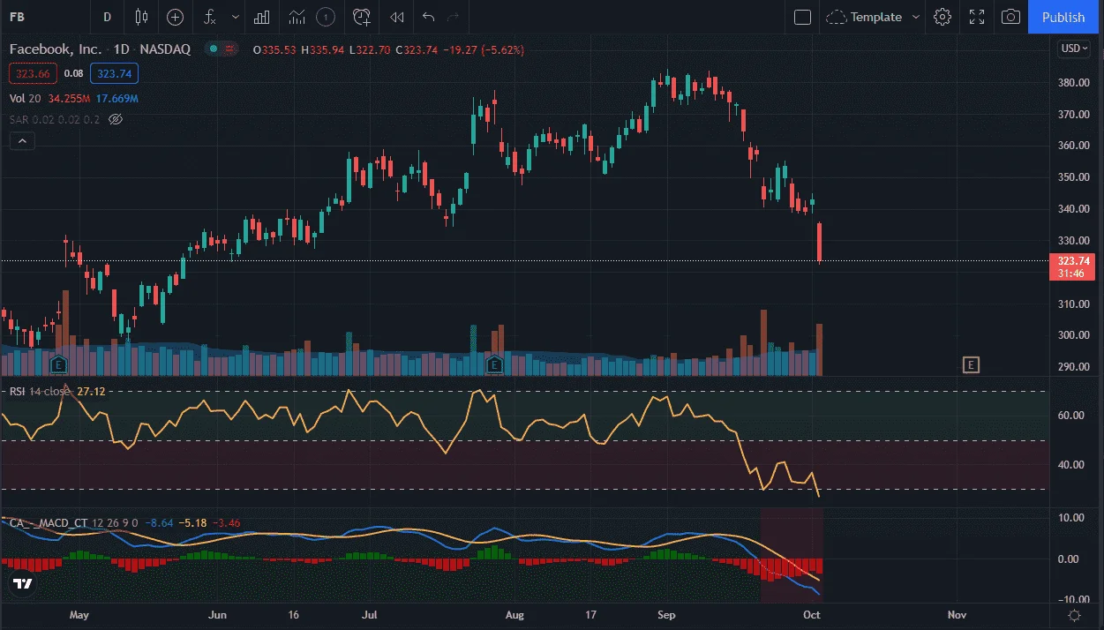
Task: Click the SAR 0.02 0.02 0.2 legend
Action: 55,119
